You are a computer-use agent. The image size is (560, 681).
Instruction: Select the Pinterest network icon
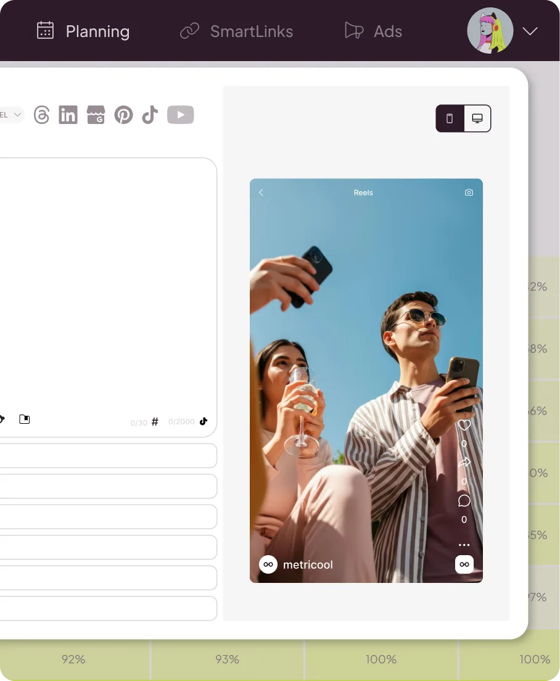click(123, 115)
